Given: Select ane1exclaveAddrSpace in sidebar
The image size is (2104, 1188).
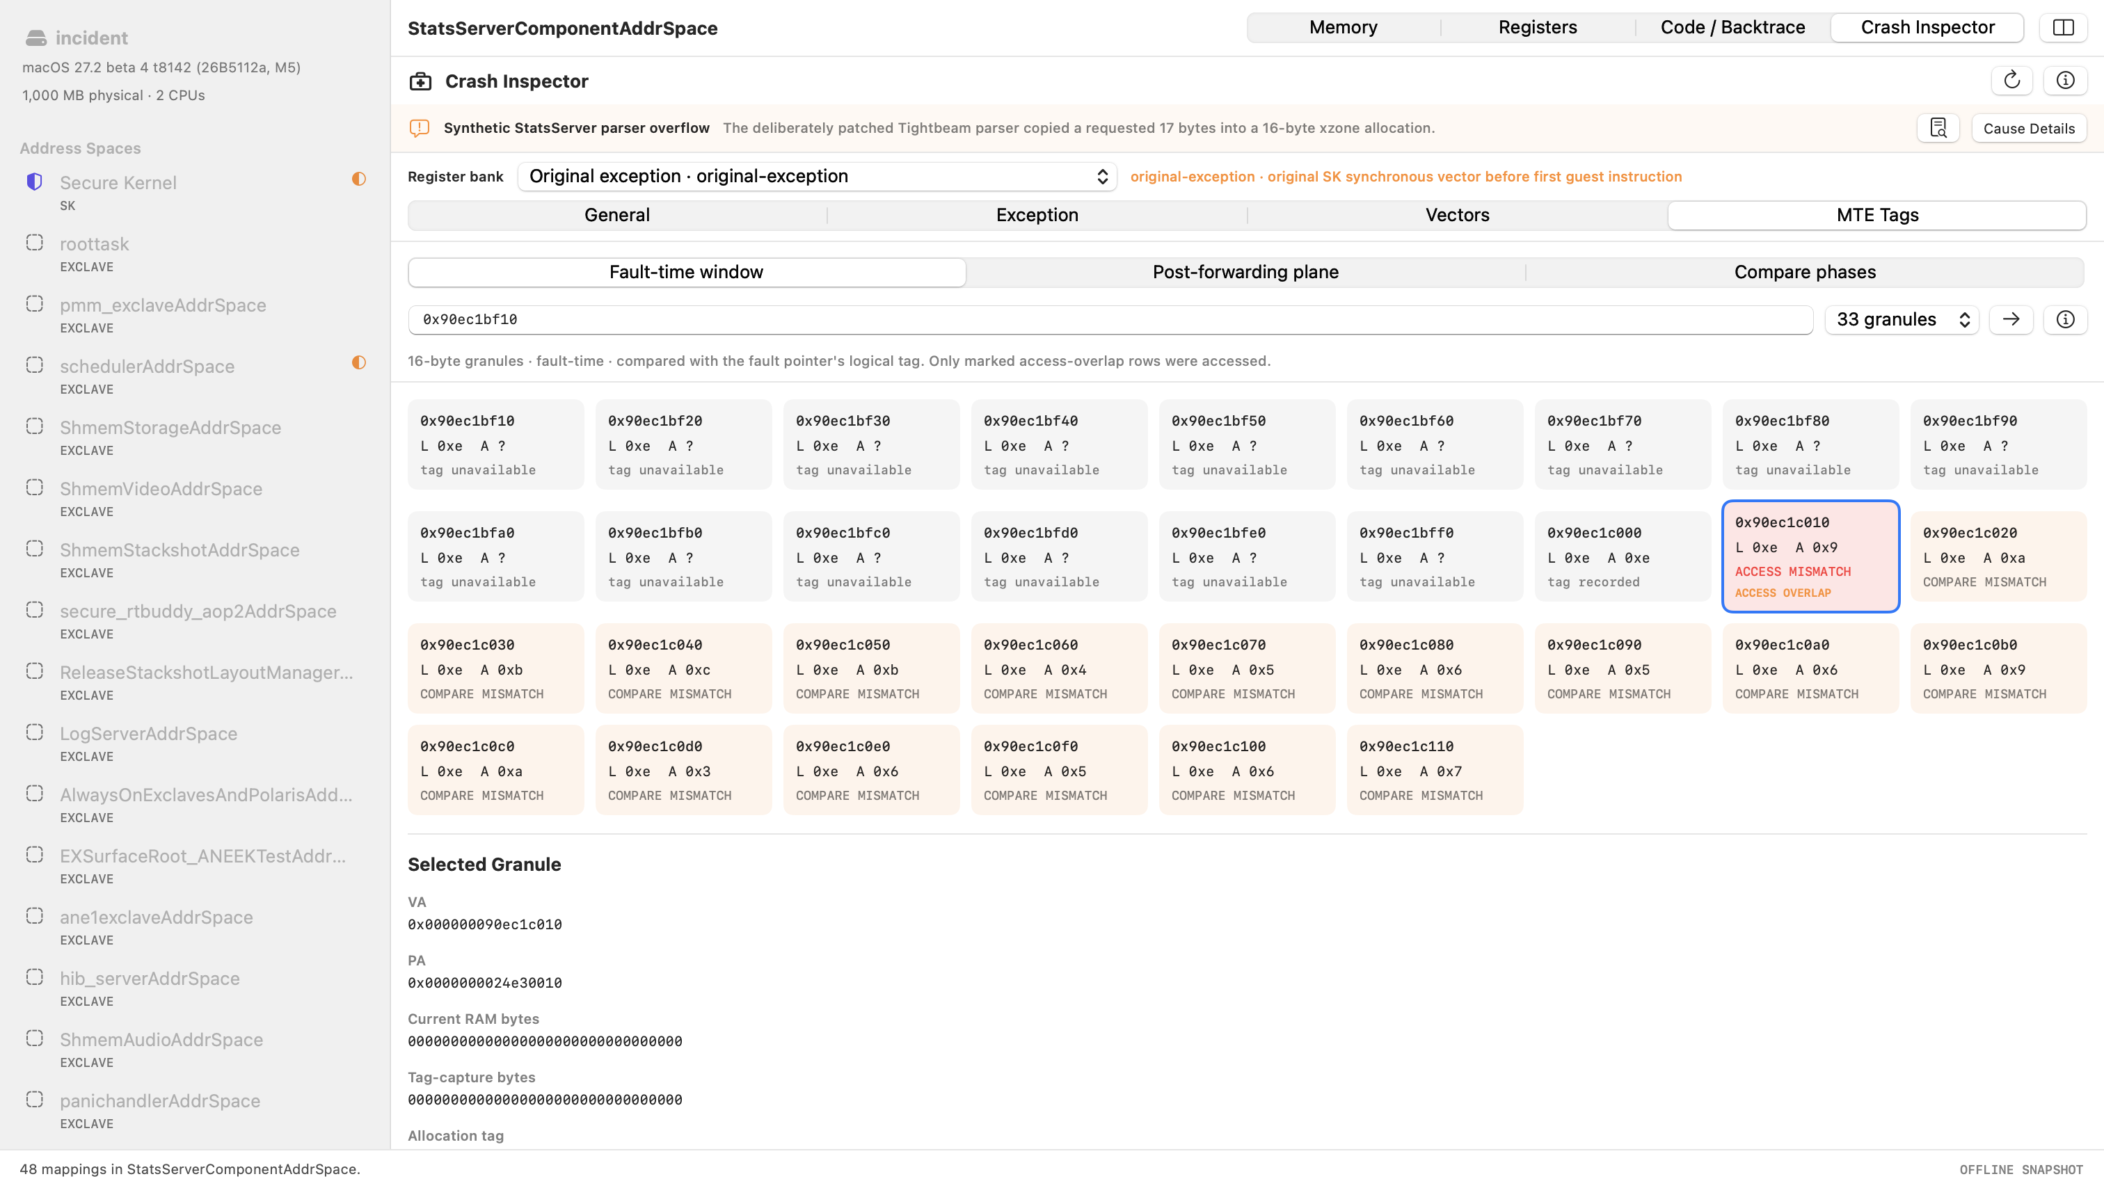Looking at the screenshot, I should tap(194, 928).
